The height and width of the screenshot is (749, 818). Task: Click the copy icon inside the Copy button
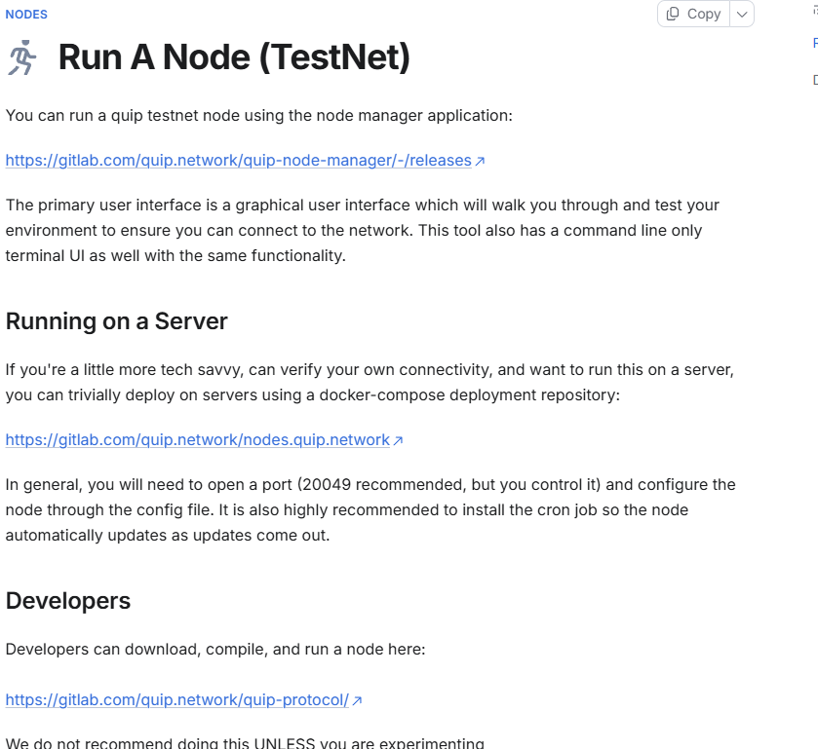(x=673, y=14)
